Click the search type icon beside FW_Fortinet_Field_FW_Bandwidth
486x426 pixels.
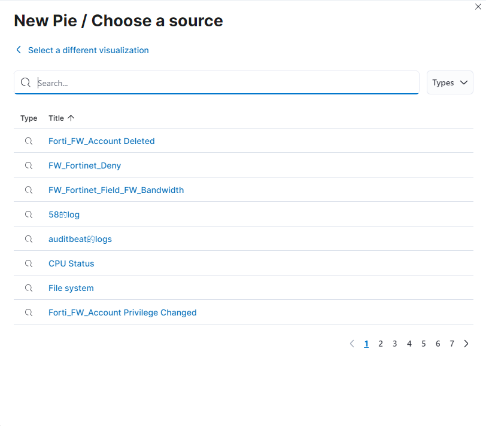(29, 190)
